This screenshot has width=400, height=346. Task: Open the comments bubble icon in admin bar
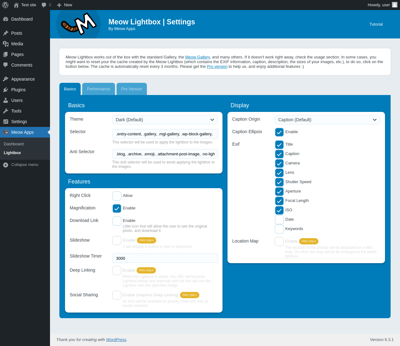(44, 5)
